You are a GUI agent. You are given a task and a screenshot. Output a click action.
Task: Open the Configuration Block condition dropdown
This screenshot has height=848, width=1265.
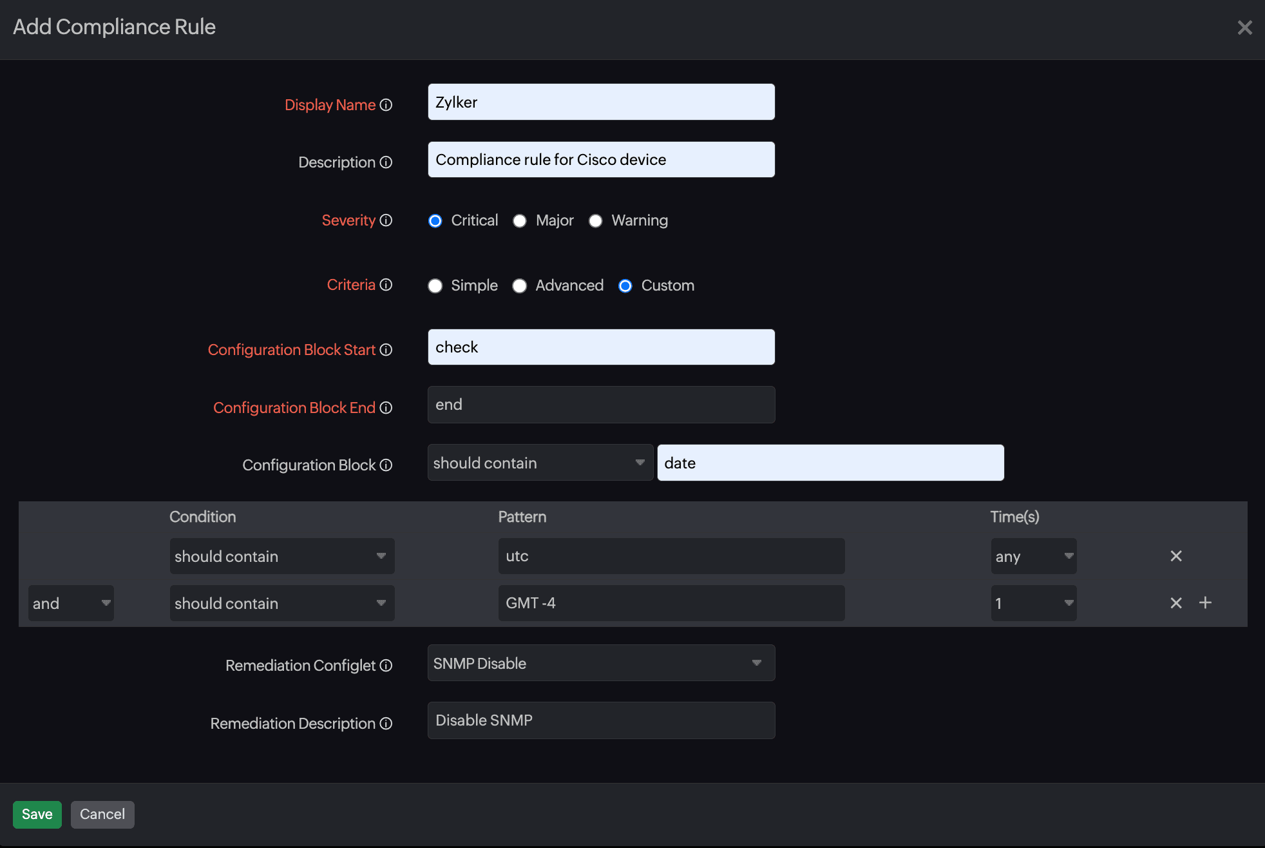point(540,462)
